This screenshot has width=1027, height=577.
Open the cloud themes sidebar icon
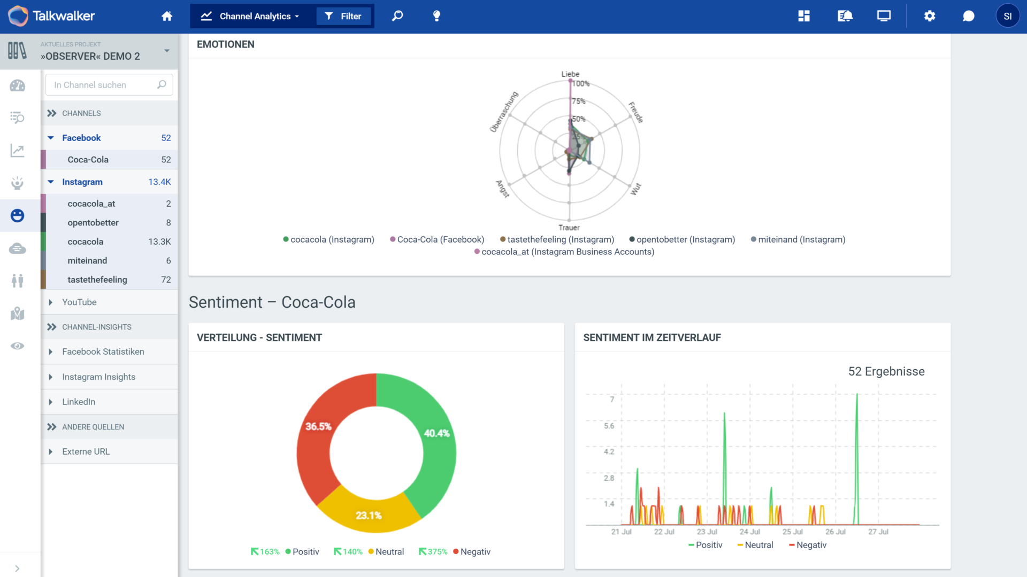click(18, 248)
